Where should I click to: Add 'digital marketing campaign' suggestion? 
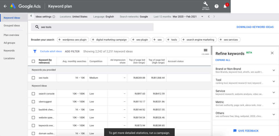(110, 40)
